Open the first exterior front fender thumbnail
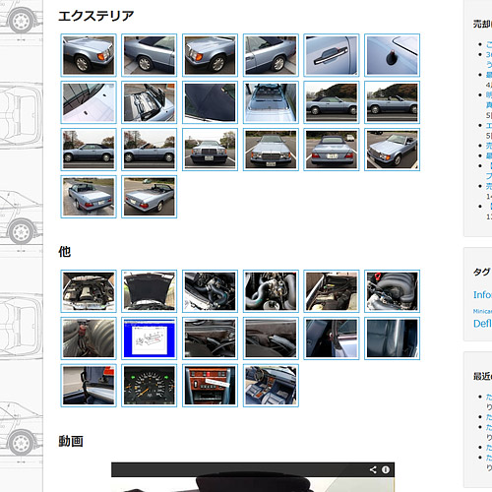 pyautogui.click(x=89, y=55)
